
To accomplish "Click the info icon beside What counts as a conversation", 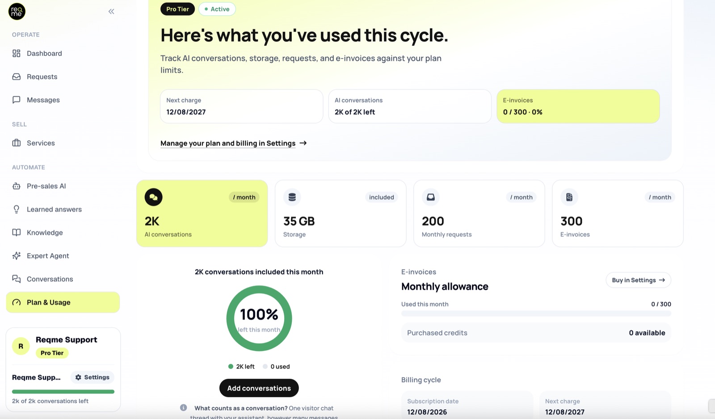I will tap(183, 408).
